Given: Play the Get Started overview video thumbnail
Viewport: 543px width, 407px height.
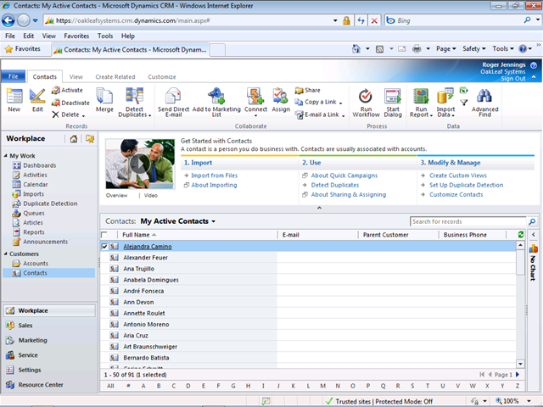Looking at the screenshot, I should pyautogui.click(x=138, y=166).
